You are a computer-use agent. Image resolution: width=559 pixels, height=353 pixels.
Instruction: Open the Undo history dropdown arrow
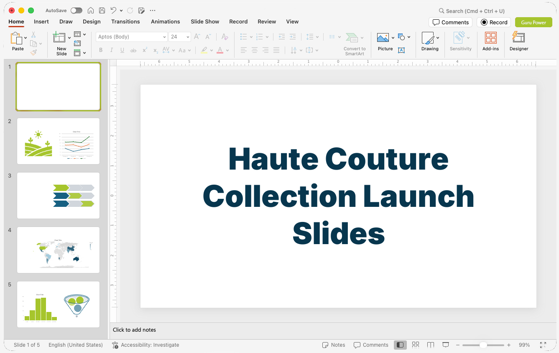[121, 10]
